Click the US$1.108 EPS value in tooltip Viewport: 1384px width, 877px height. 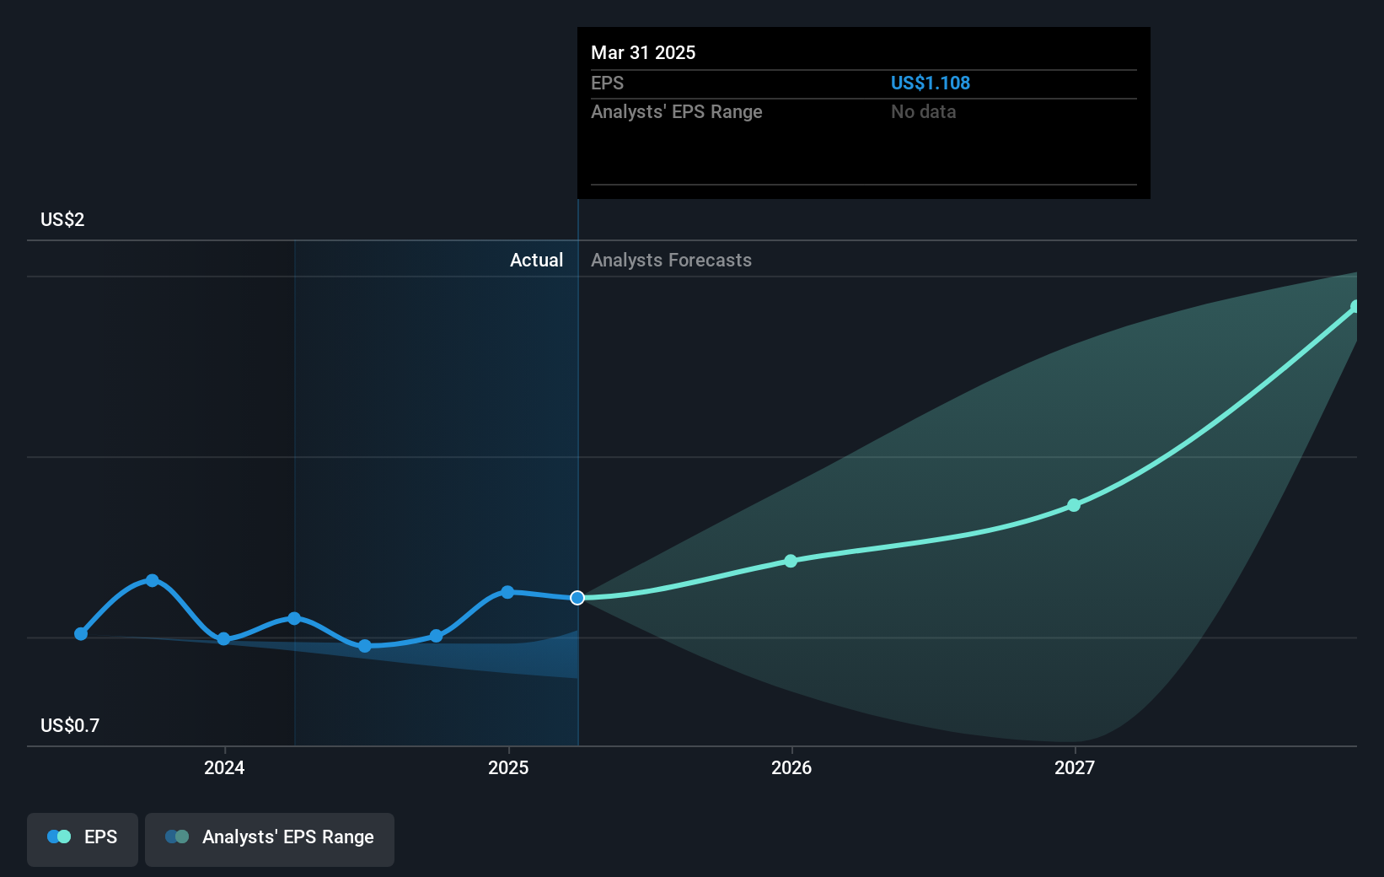click(931, 83)
